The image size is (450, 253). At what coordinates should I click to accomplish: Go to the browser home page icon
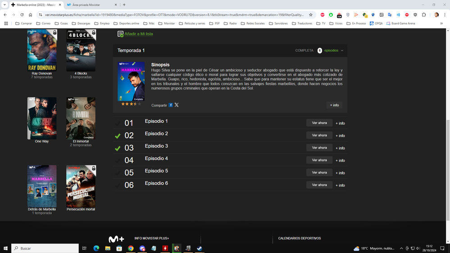click(x=31, y=15)
